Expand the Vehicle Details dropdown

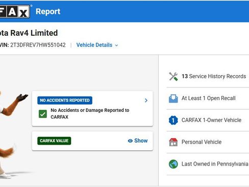pyautogui.click(x=97, y=45)
